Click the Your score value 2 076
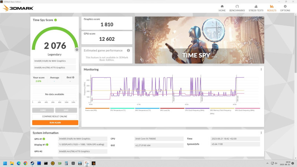 click(x=39, y=81)
